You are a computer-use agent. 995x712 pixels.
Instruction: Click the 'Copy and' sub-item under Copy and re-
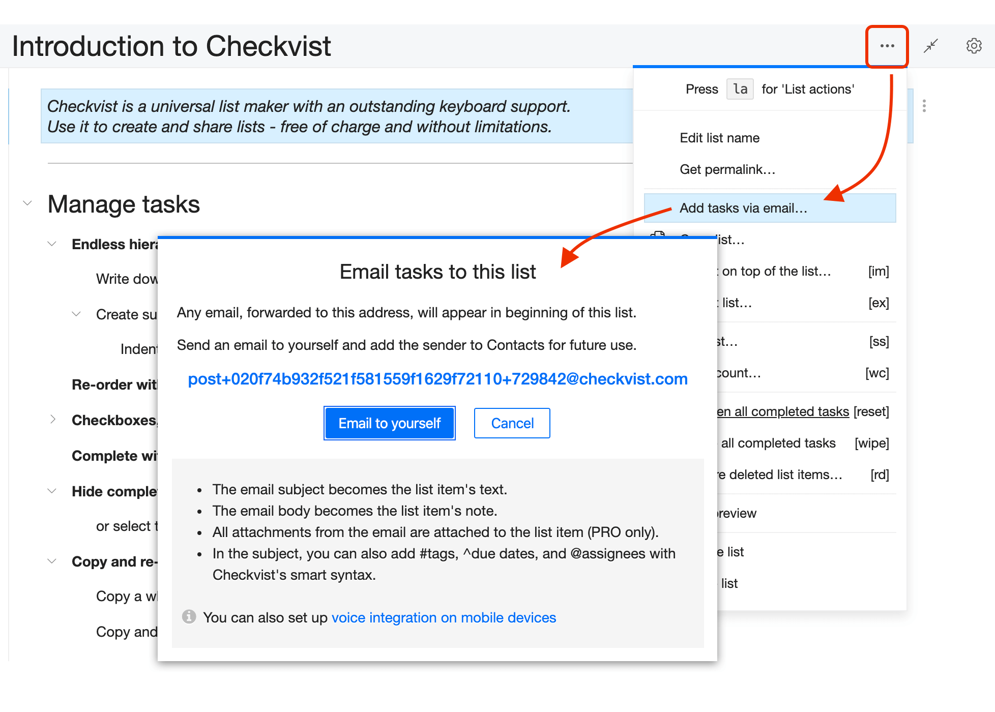(x=127, y=632)
